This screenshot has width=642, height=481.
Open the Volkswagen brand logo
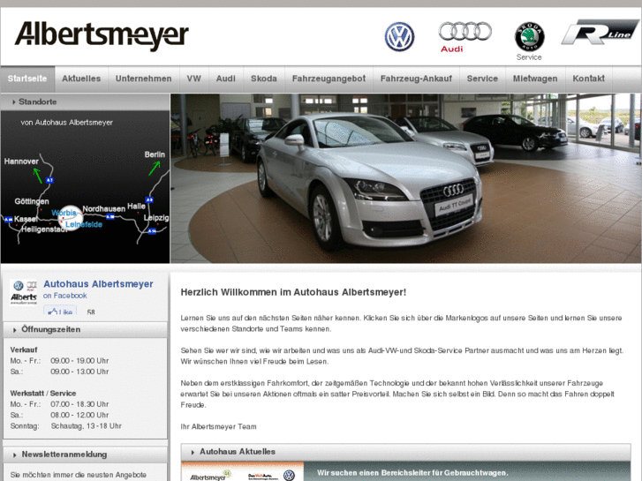click(399, 37)
